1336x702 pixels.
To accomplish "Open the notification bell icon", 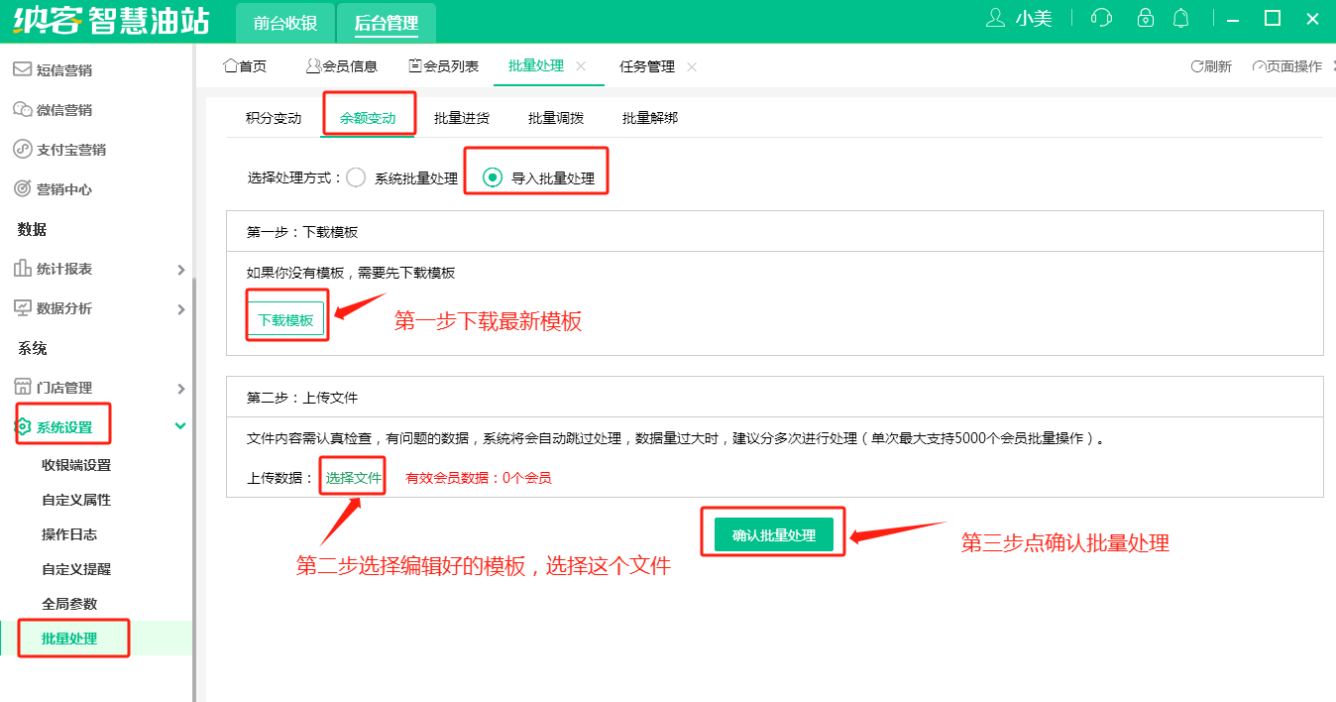I will pyautogui.click(x=1180, y=19).
